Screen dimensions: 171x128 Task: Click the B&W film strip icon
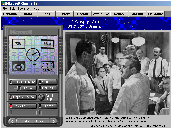pos(48,44)
